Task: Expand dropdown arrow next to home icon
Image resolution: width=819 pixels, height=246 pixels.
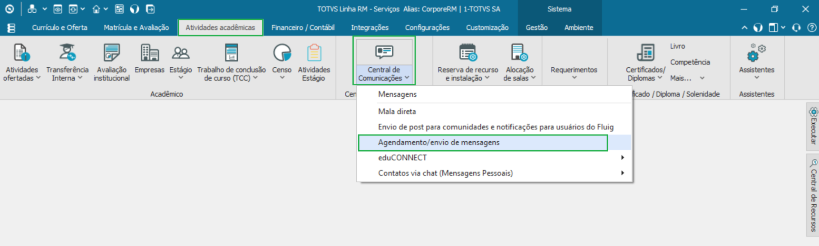Action: point(106,9)
